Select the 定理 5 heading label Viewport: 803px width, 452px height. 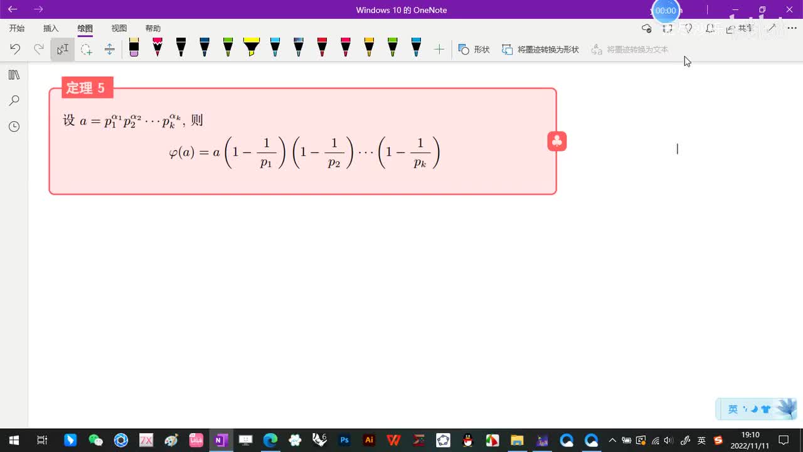pos(87,88)
